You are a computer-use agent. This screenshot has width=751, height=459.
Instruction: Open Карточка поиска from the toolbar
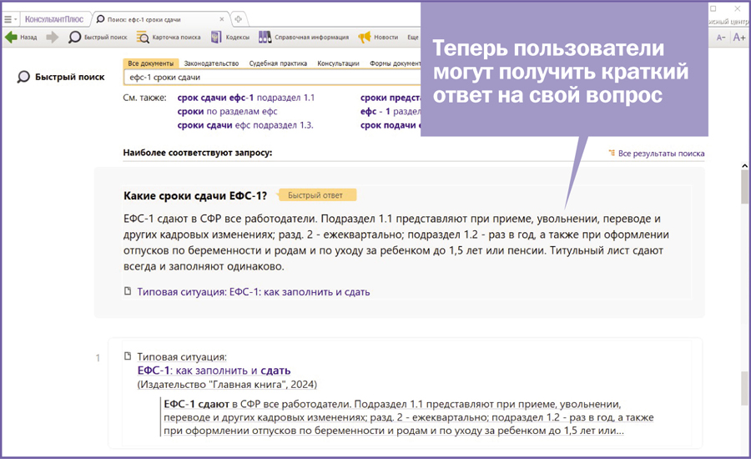click(x=169, y=37)
